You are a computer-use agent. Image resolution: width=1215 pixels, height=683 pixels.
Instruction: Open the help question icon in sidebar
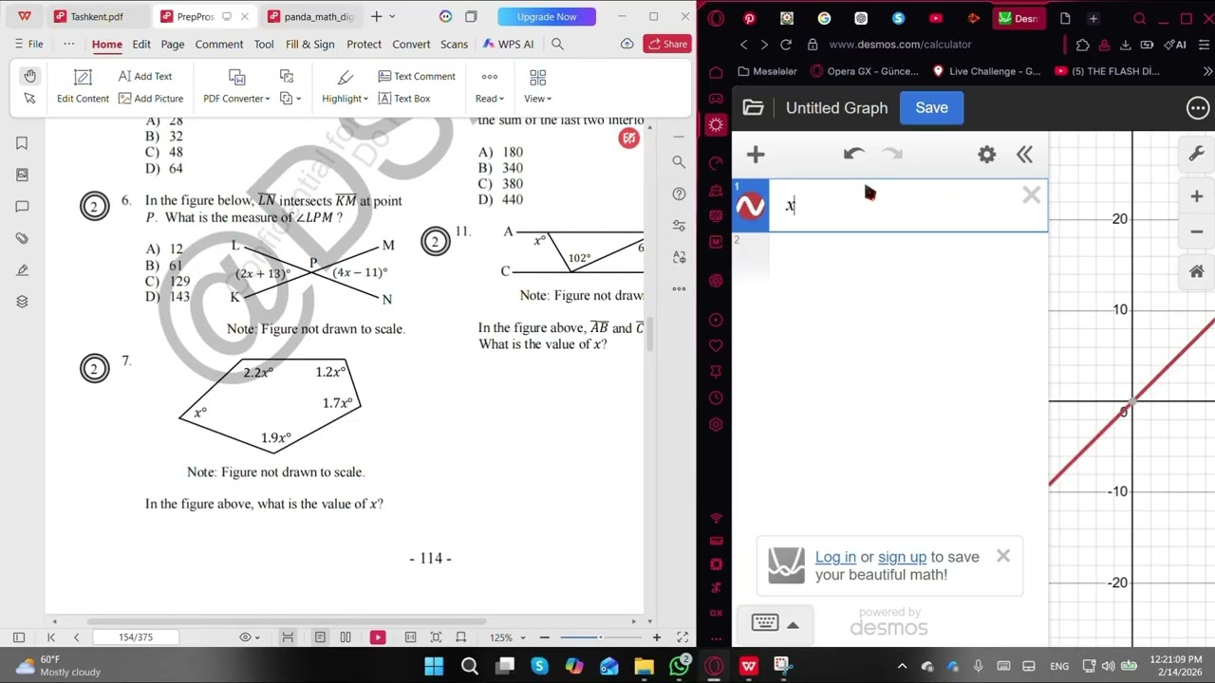679,194
